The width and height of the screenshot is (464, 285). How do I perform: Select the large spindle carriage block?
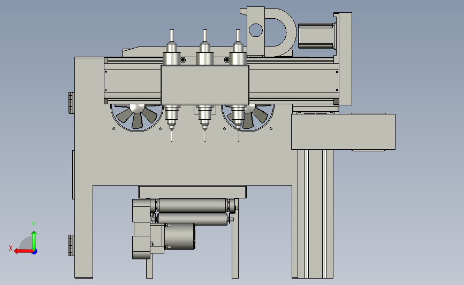(x=205, y=85)
